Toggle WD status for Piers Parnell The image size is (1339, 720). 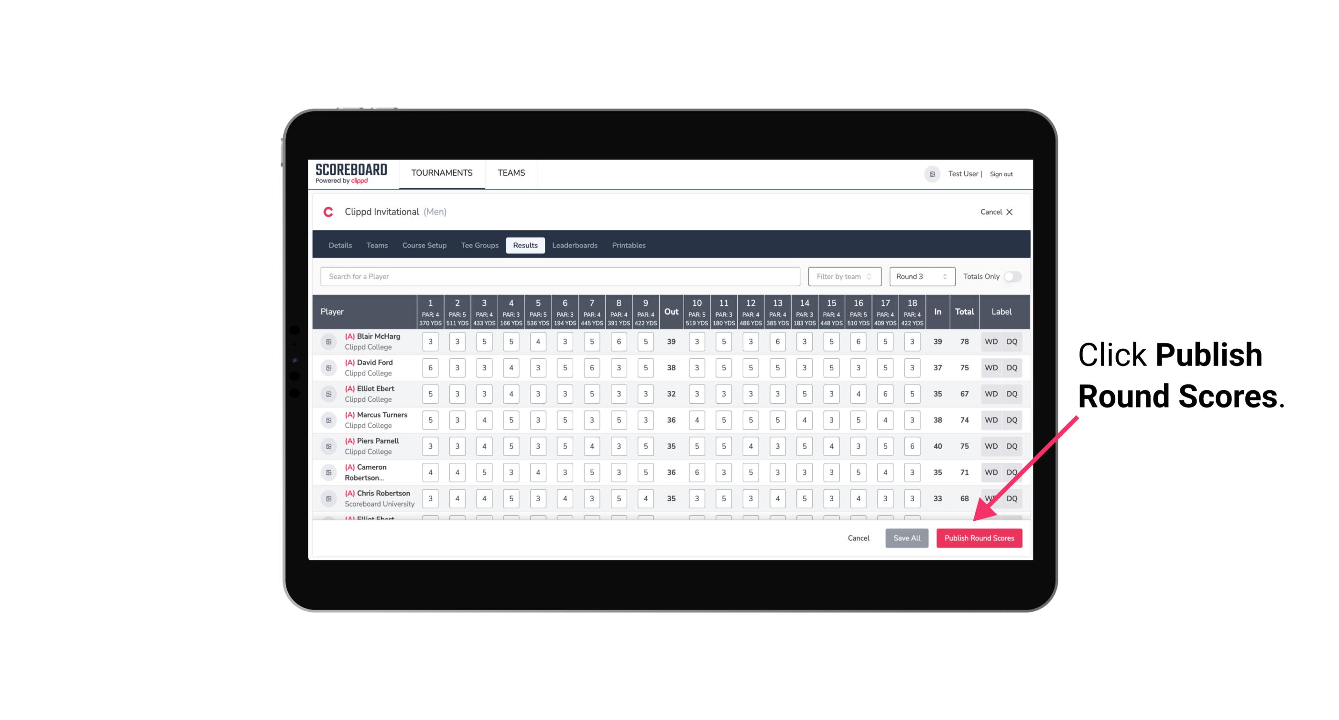(991, 446)
